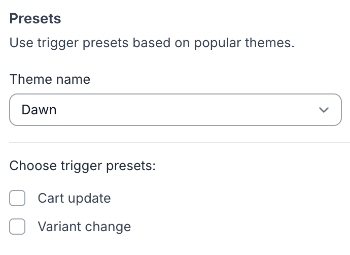Click the Presets section heading
The width and height of the screenshot is (350, 255).
36,19
